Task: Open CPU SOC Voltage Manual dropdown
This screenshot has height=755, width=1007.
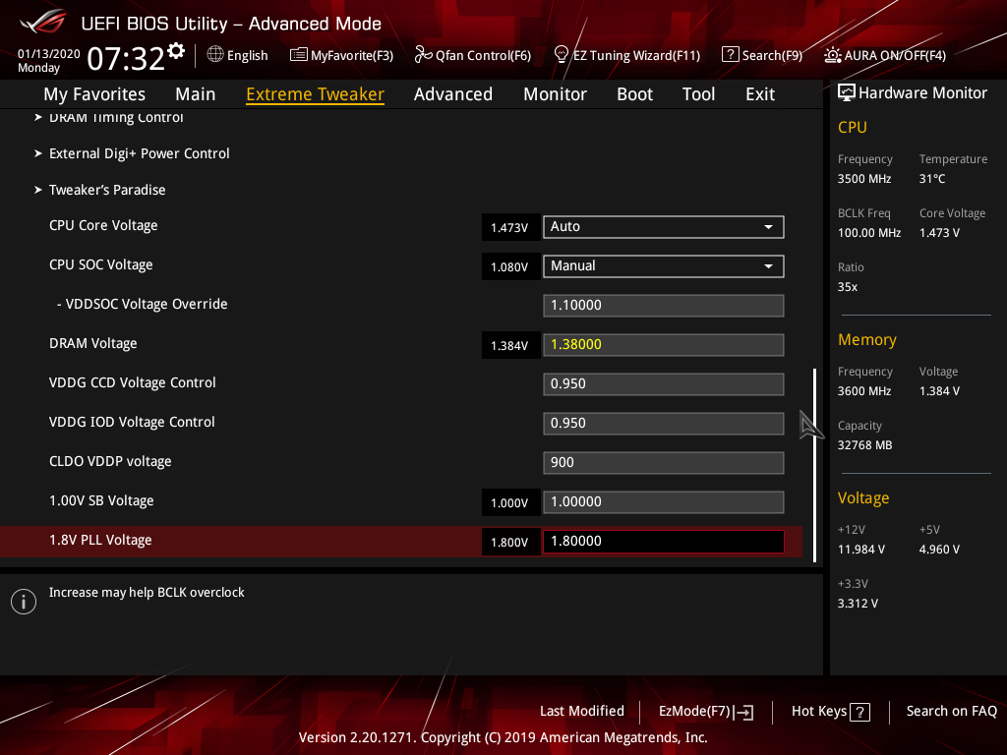Action: click(664, 266)
